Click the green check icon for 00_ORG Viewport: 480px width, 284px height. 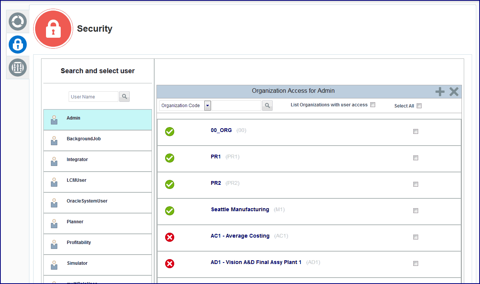click(x=170, y=132)
